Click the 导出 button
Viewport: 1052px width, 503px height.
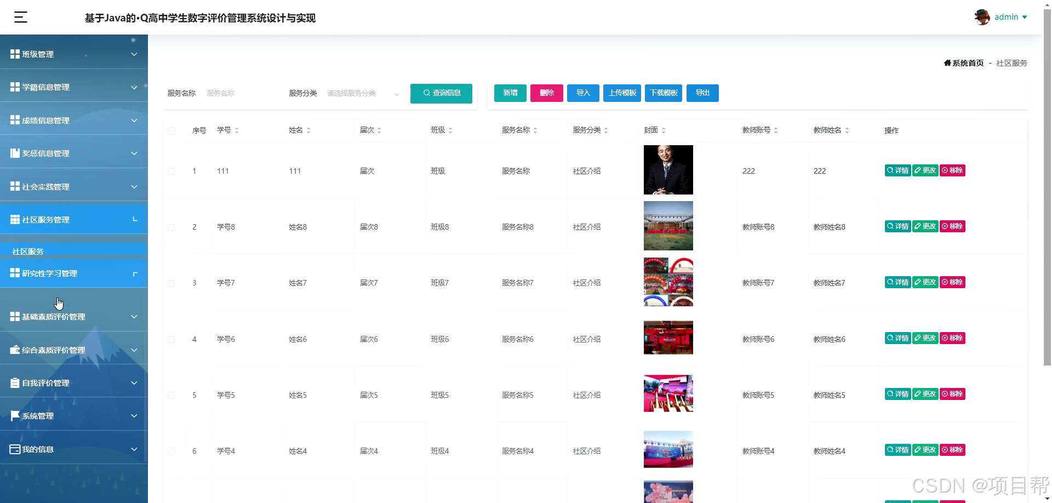pos(702,93)
